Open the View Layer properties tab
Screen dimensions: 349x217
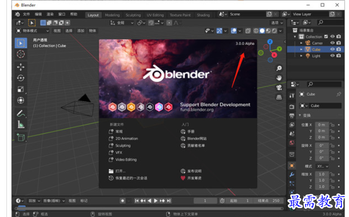click(292, 125)
